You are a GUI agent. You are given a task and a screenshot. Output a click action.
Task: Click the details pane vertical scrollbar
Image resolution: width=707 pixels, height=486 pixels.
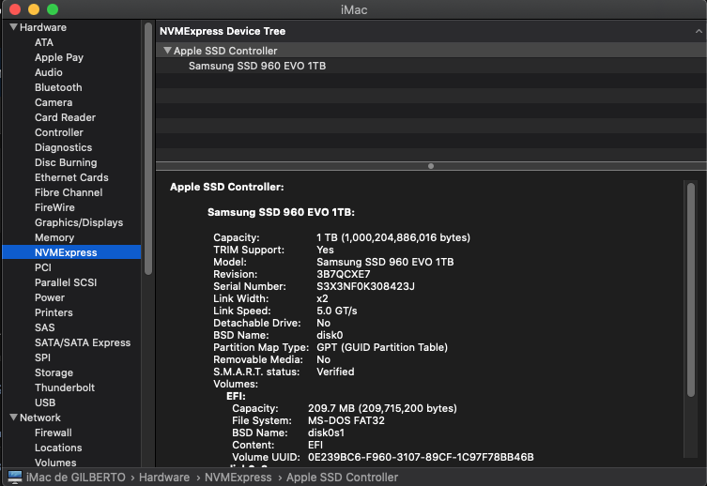(691, 290)
